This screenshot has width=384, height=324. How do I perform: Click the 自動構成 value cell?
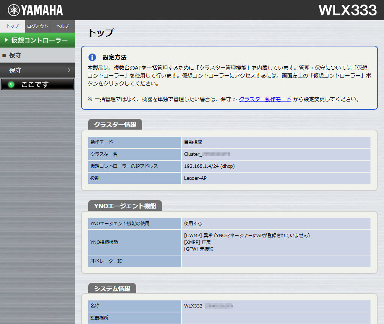(276, 142)
